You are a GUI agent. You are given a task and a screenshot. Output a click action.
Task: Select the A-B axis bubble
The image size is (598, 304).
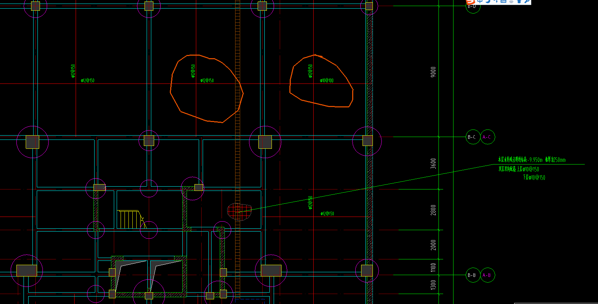(487, 275)
